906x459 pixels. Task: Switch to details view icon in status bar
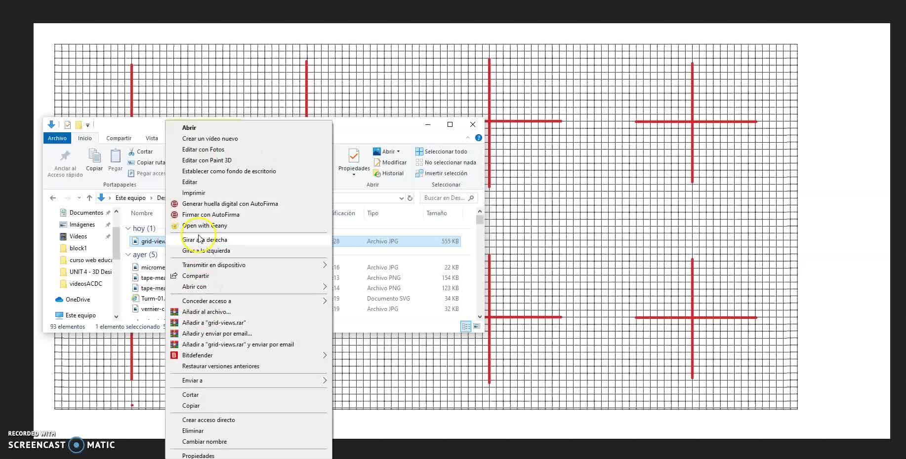pyautogui.click(x=466, y=327)
